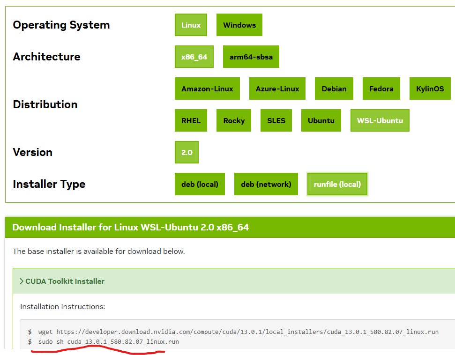Select the WSL-Ubuntu distribution button

[x=380, y=121]
